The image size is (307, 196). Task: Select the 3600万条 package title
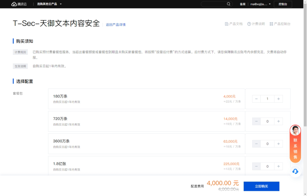coord(61,141)
